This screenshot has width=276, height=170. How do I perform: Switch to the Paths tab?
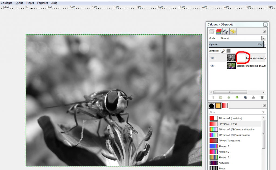[x=226, y=32]
